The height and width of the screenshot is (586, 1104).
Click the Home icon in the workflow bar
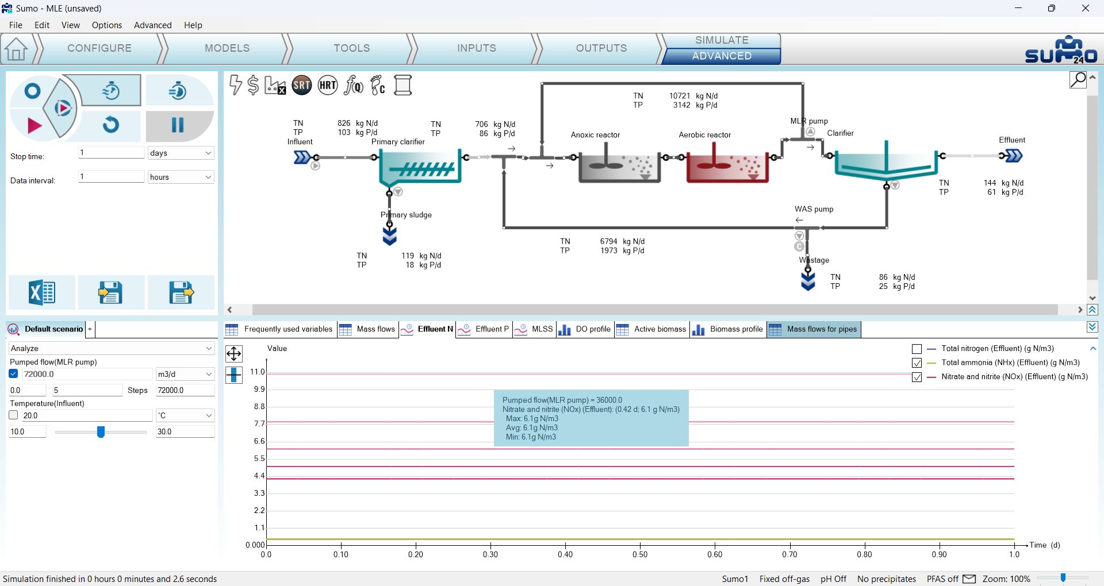click(x=17, y=49)
